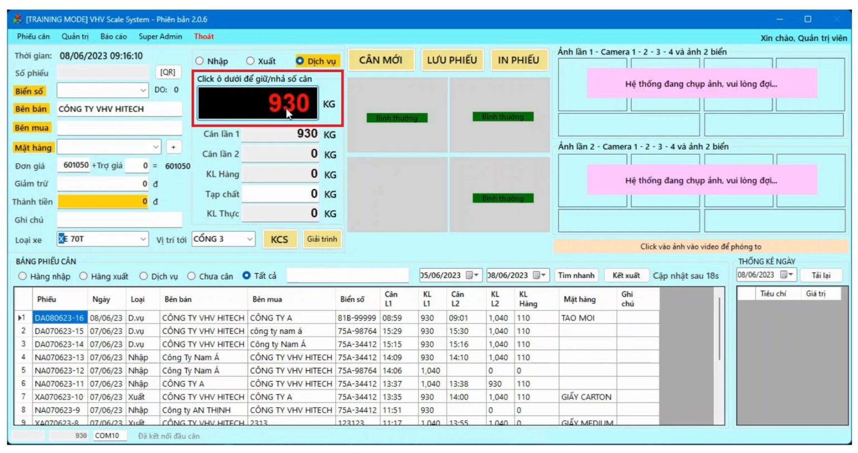
Task: Click the black weight display showing 930
Action: (258, 103)
